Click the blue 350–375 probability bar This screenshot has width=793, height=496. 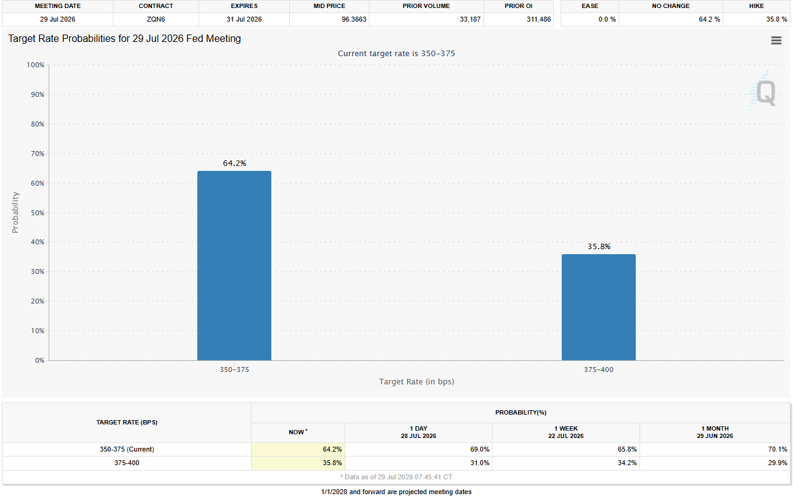pyautogui.click(x=234, y=265)
